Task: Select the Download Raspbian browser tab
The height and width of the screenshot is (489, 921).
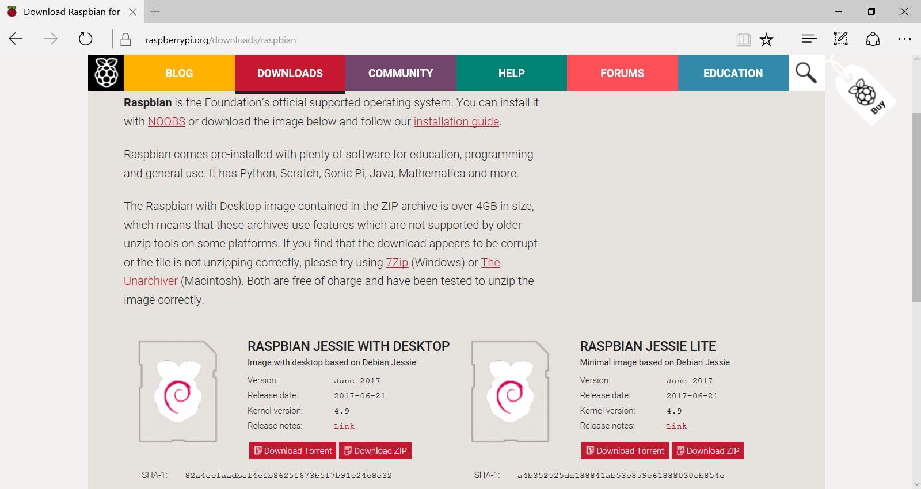Action: (71, 12)
